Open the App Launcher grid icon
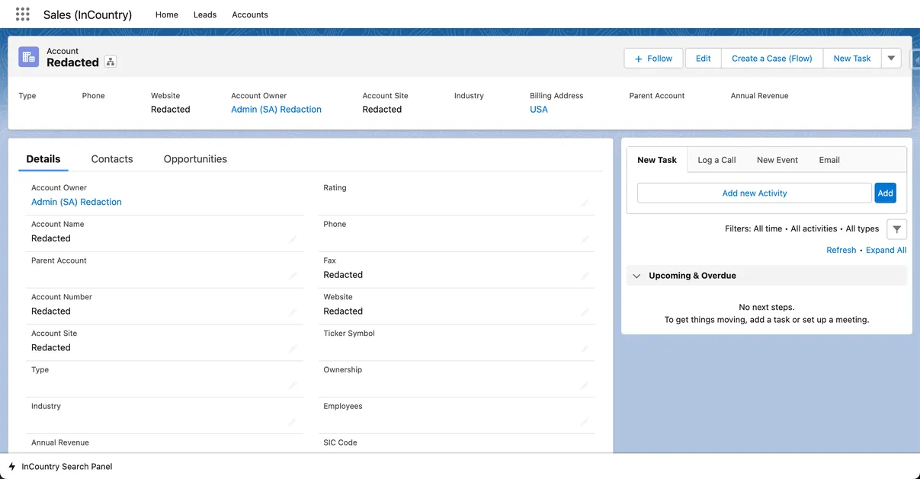This screenshot has width=920, height=479. point(22,14)
